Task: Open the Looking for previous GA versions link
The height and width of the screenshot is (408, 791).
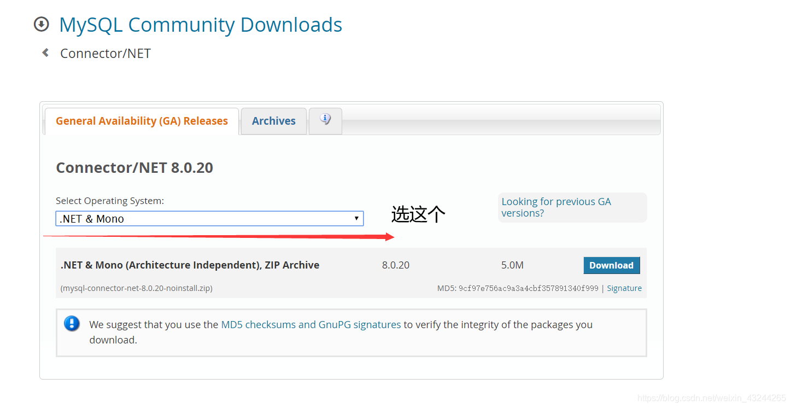Action: pyautogui.click(x=556, y=207)
